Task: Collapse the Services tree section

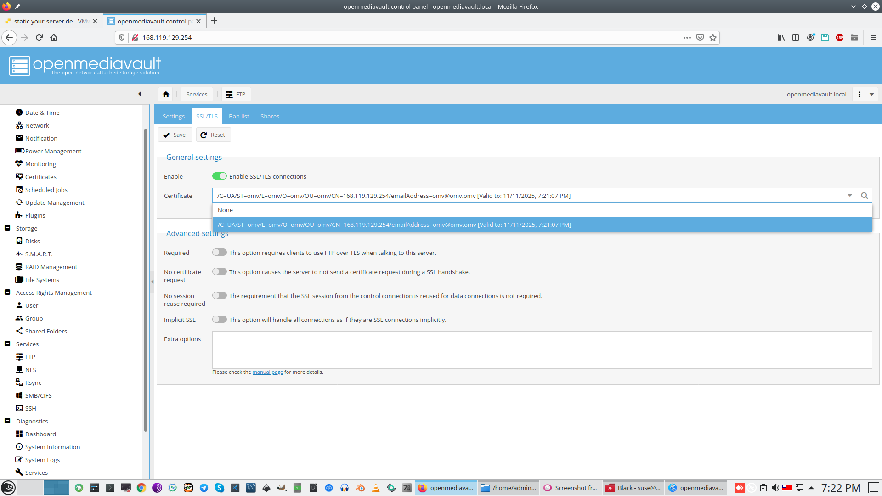Action: [7, 344]
